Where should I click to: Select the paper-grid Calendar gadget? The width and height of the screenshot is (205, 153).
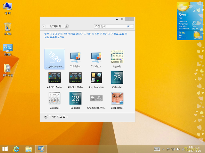54,101
